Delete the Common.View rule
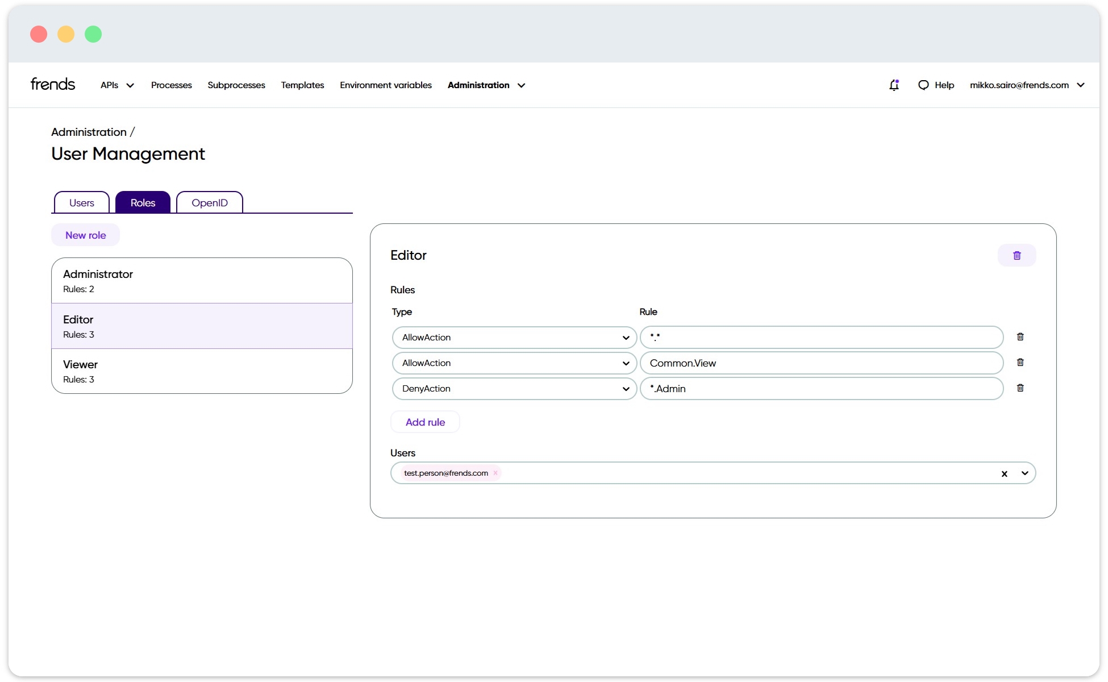The width and height of the screenshot is (1108, 682). point(1020,362)
